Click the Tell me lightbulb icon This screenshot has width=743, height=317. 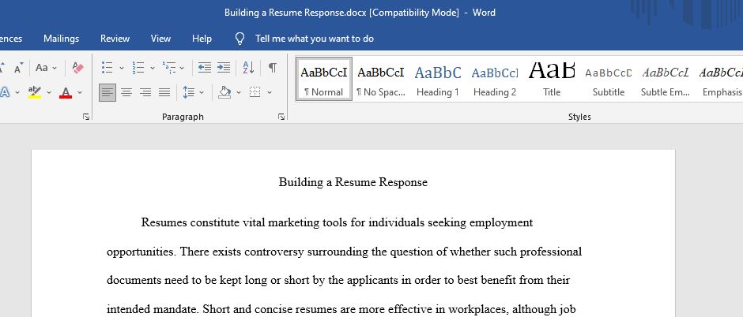(x=240, y=39)
